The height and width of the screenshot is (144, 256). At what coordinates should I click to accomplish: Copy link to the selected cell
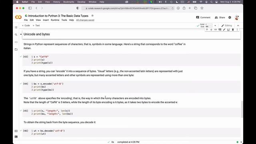coord(216,30)
